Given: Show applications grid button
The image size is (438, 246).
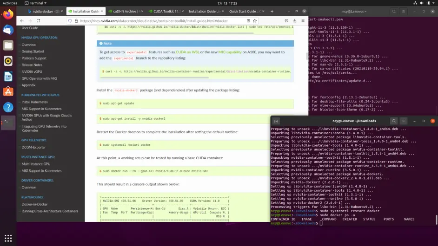Looking at the screenshot, I should (x=8, y=238).
